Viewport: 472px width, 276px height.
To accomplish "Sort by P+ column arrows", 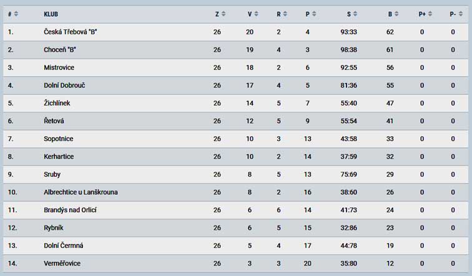I will pos(430,14).
